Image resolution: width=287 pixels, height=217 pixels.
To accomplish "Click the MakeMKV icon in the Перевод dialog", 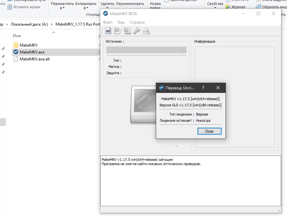I will click(161, 88).
